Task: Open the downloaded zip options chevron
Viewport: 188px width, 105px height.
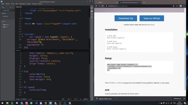Action: pos(114,99)
